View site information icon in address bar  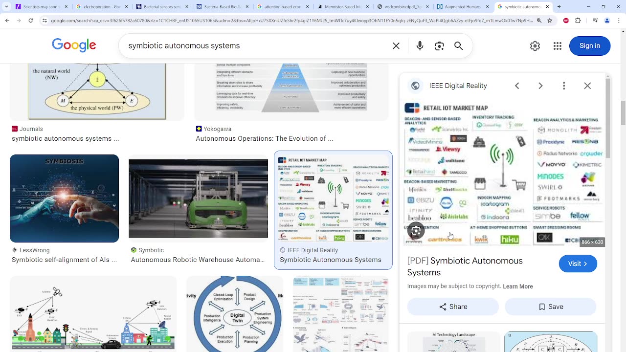[x=45, y=21]
